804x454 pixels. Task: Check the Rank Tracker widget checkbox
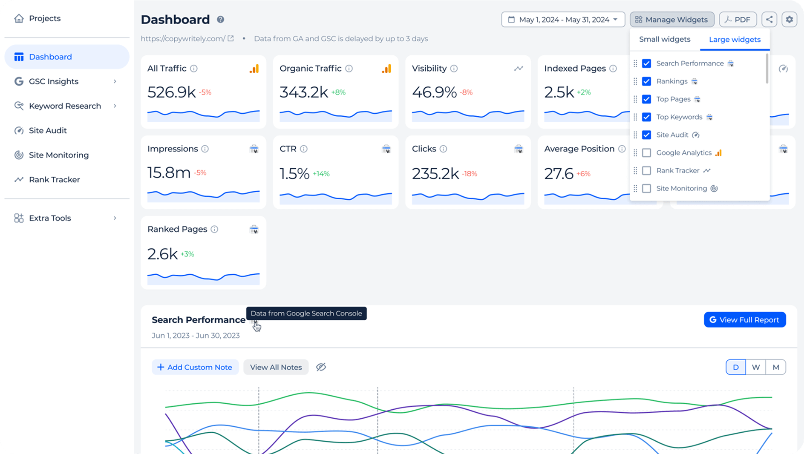[x=646, y=171]
